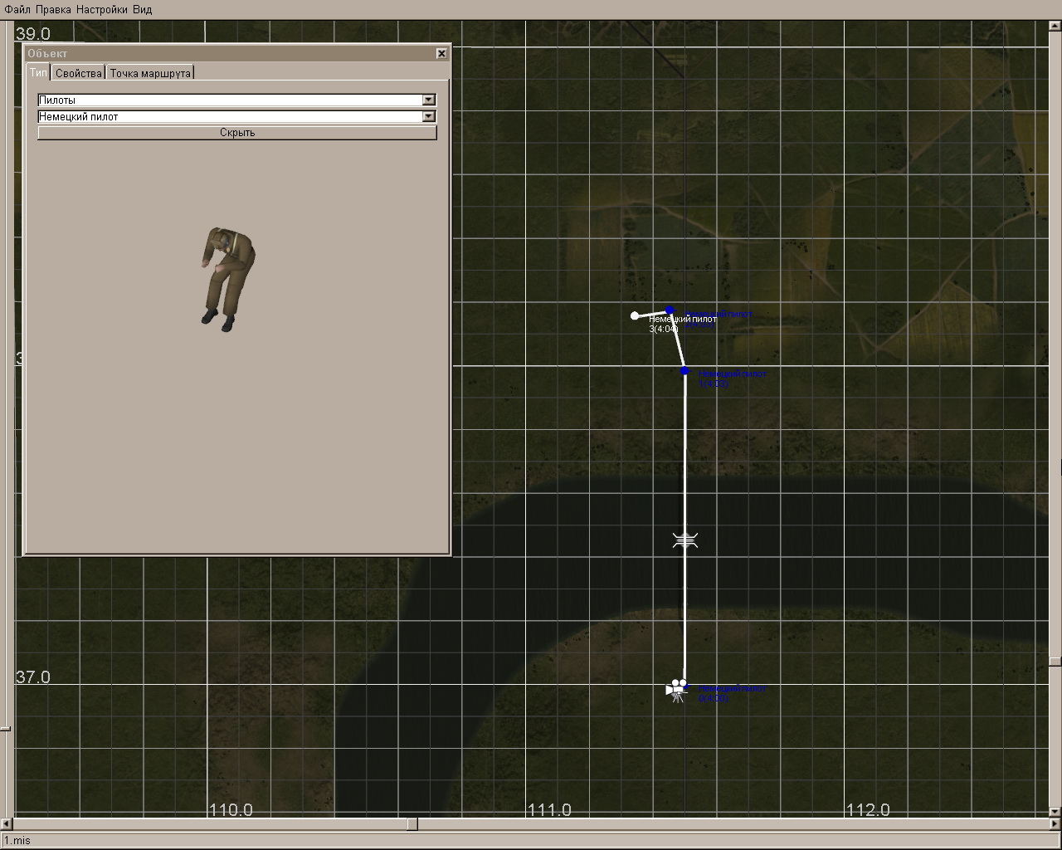Select the camera icon at route start
1062x850 pixels.
(678, 690)
